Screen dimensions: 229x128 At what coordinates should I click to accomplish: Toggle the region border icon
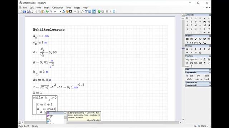click(x=70, y=11)
